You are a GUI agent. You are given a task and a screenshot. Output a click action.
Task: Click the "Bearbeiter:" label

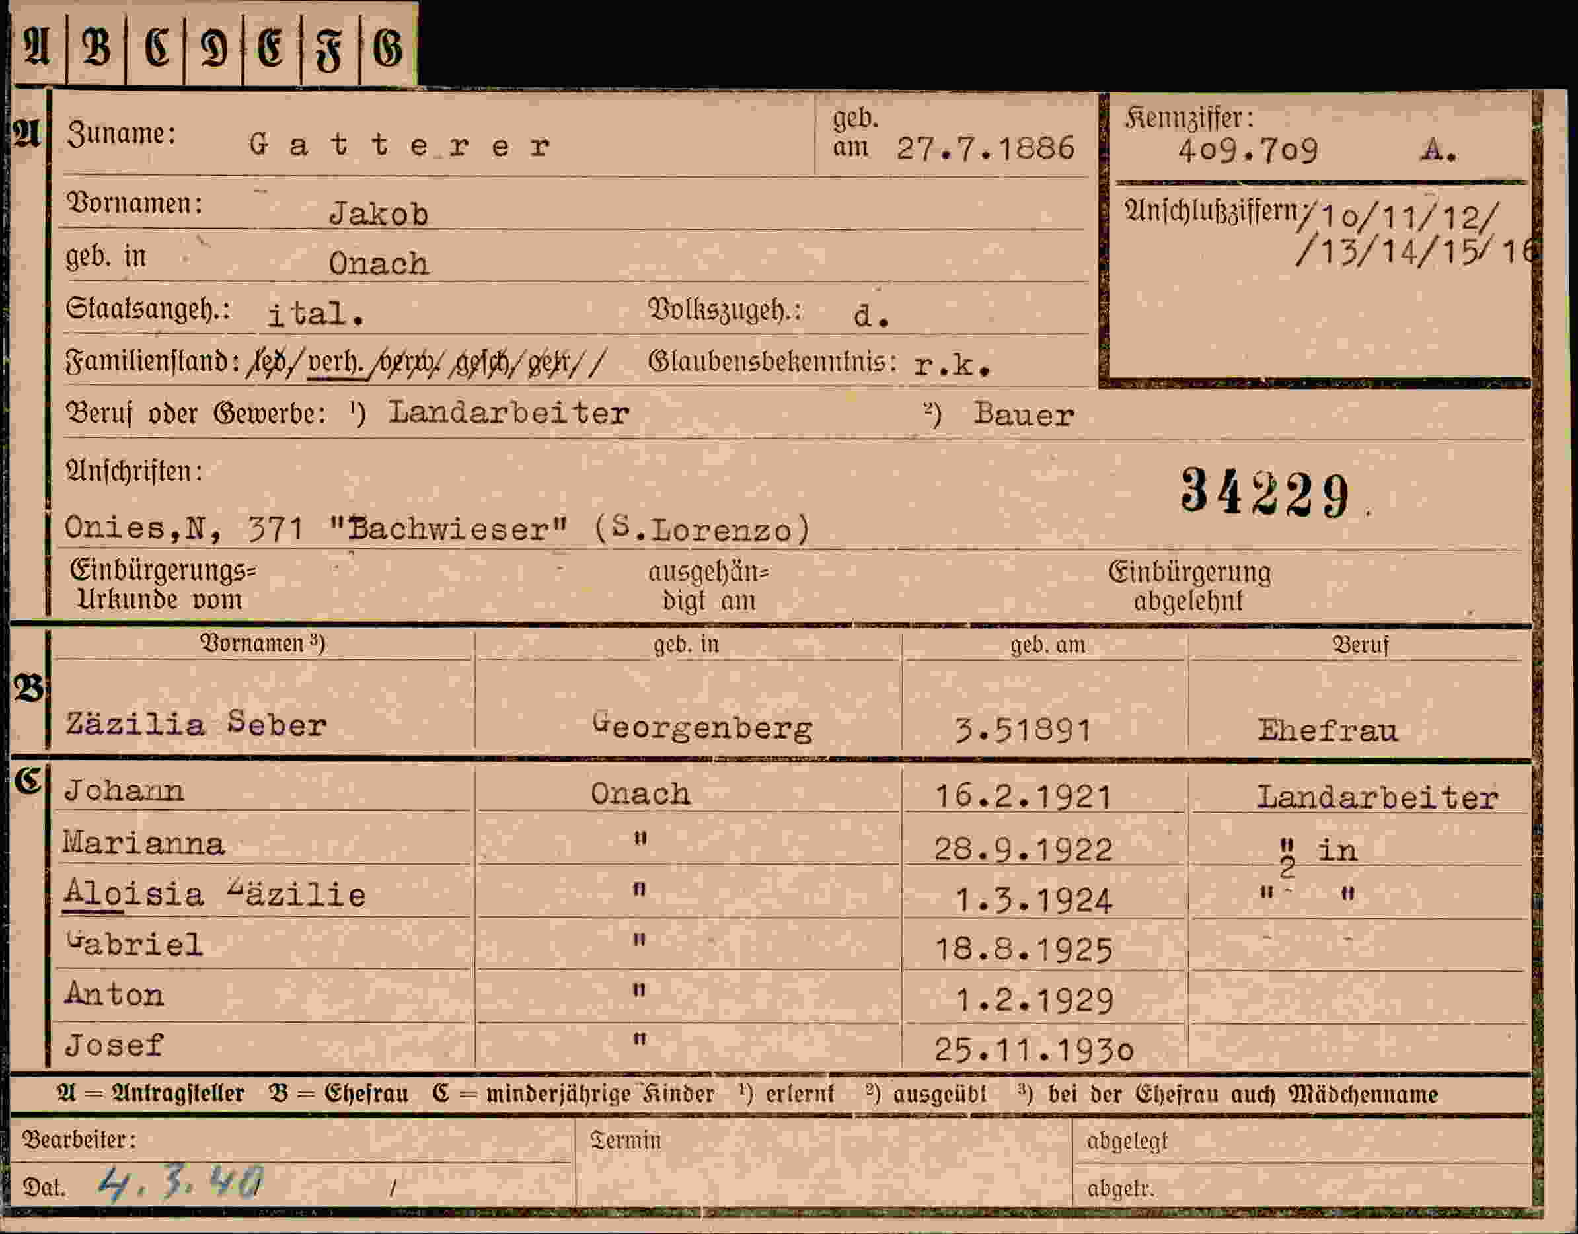pos(79,1140)
